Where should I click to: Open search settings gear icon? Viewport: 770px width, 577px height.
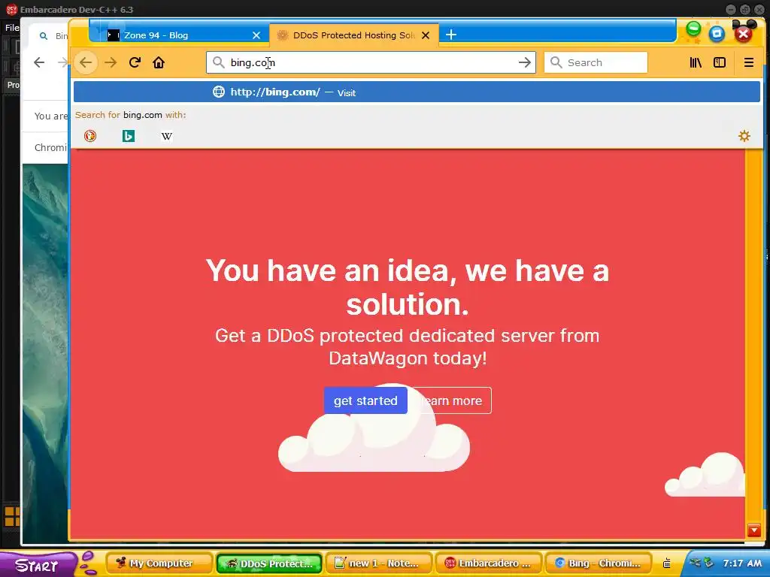(x=744, y=136)
